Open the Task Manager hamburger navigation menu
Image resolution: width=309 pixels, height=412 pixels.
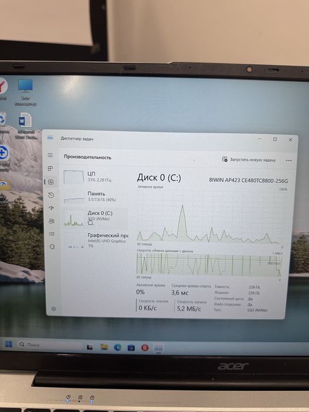coord(50,155)
